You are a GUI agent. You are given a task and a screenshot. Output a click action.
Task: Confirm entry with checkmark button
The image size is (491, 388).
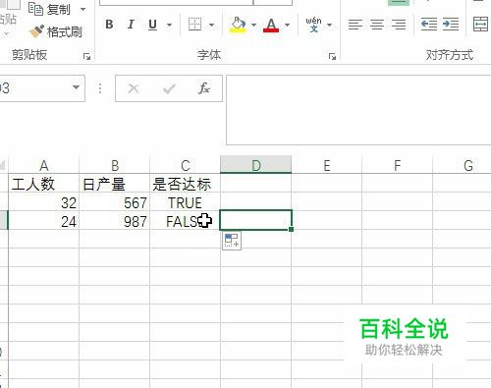tap(169, 88)
